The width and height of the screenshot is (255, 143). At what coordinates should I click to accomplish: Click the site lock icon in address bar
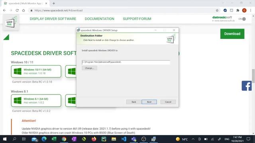coord(31,10)
